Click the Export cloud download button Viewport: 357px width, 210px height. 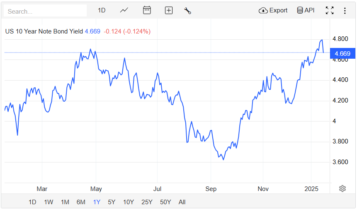[273, 10]
